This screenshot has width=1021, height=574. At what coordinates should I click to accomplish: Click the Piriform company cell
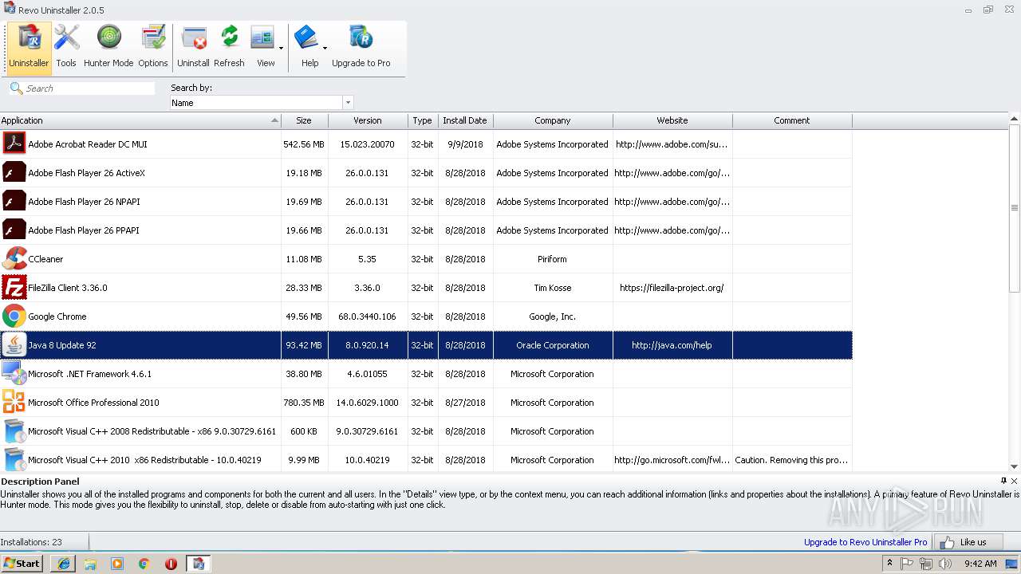553,259
